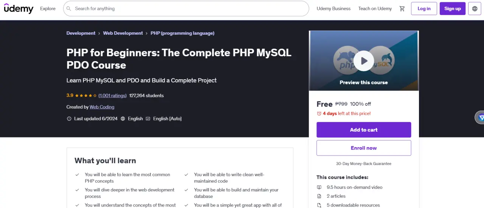Play the course preview video

coord(364,61)
